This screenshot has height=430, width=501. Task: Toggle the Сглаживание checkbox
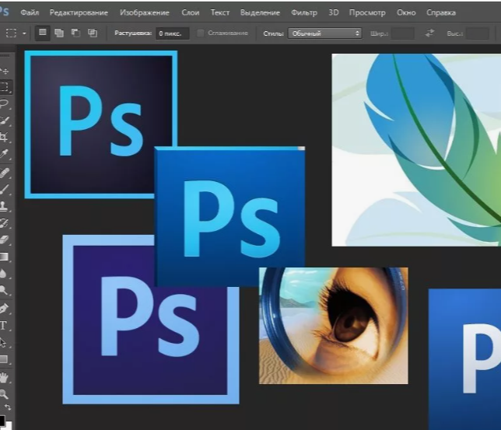pos(201,33)
